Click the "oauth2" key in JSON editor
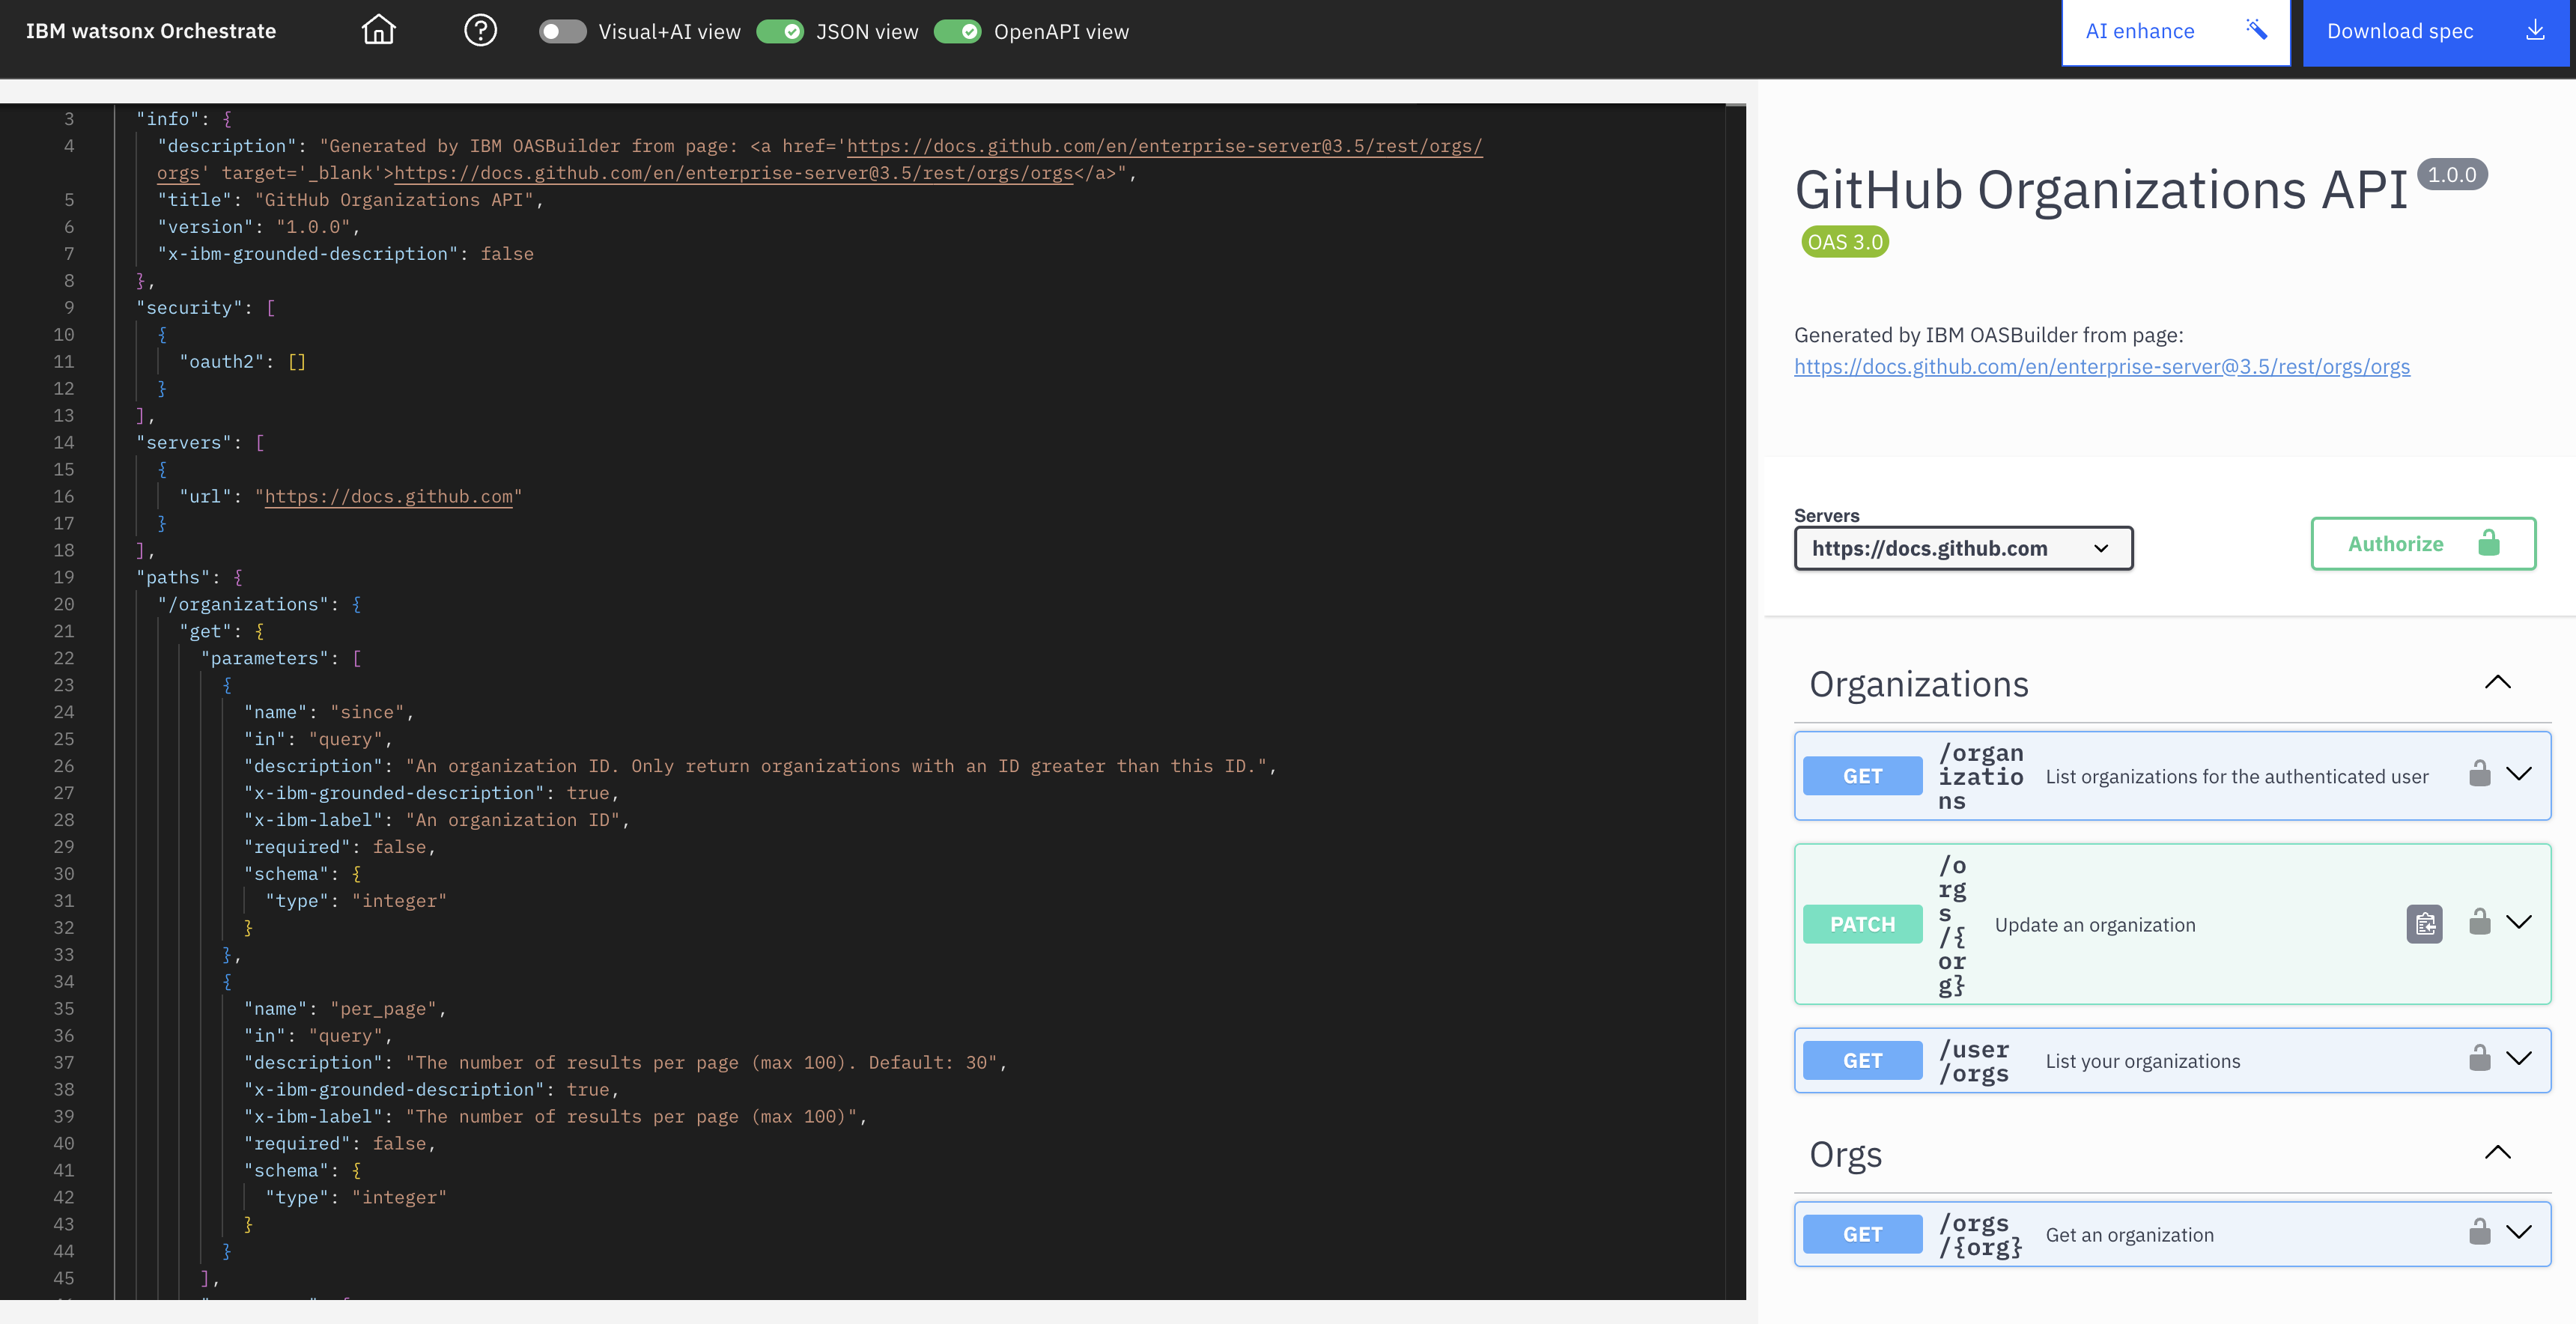The width and height of the screenshot is (2576, 1327). point(221,362)
